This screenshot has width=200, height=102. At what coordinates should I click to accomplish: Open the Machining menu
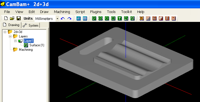click(62, 12)
